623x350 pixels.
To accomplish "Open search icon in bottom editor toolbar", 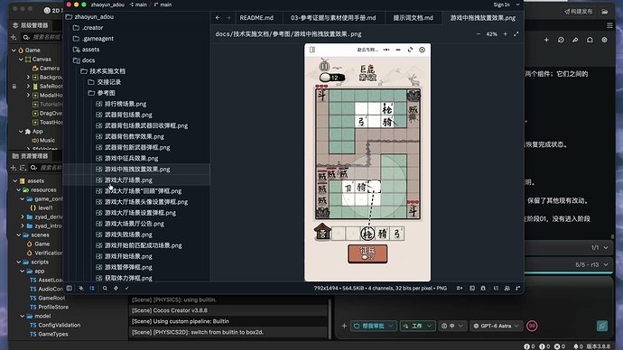I will pyautogui.click(x=105, y=288).
